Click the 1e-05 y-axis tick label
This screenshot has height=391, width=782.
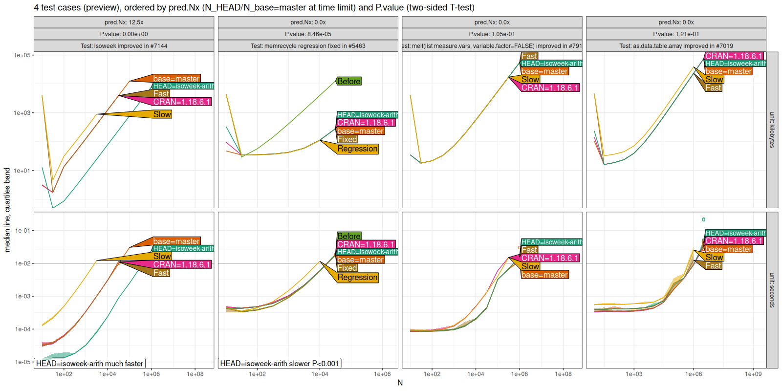pyautogui.click(x=22, y=362)
